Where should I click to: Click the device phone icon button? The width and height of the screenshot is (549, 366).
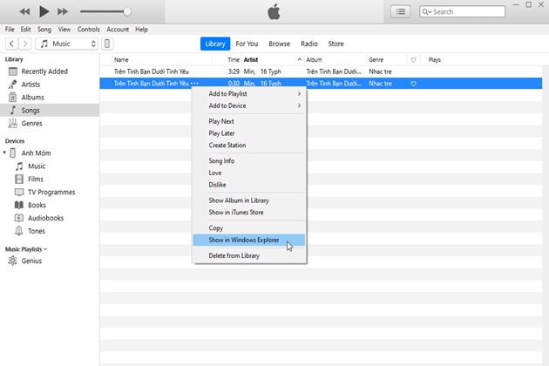click(107, 44)
